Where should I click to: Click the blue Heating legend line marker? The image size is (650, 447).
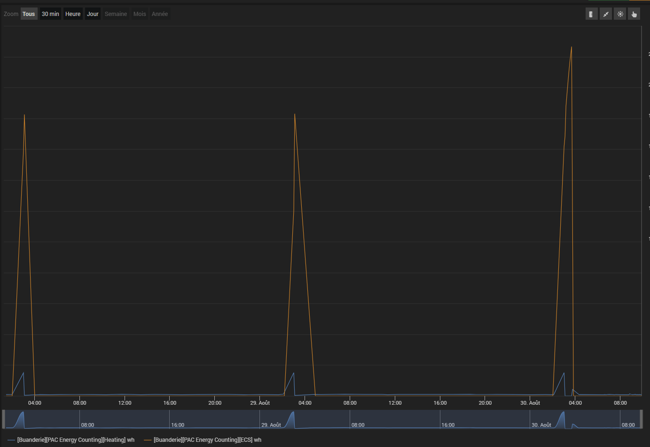pos(11,440)
